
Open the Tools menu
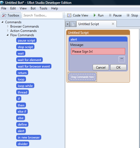pyautogui.click(x=43, y=8)
